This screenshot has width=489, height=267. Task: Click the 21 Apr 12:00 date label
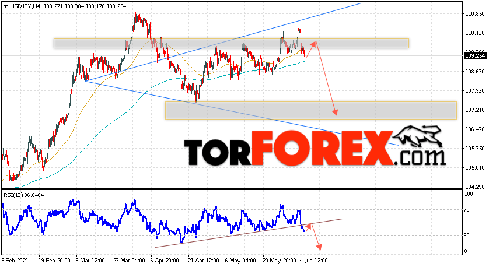coord(203,260)
